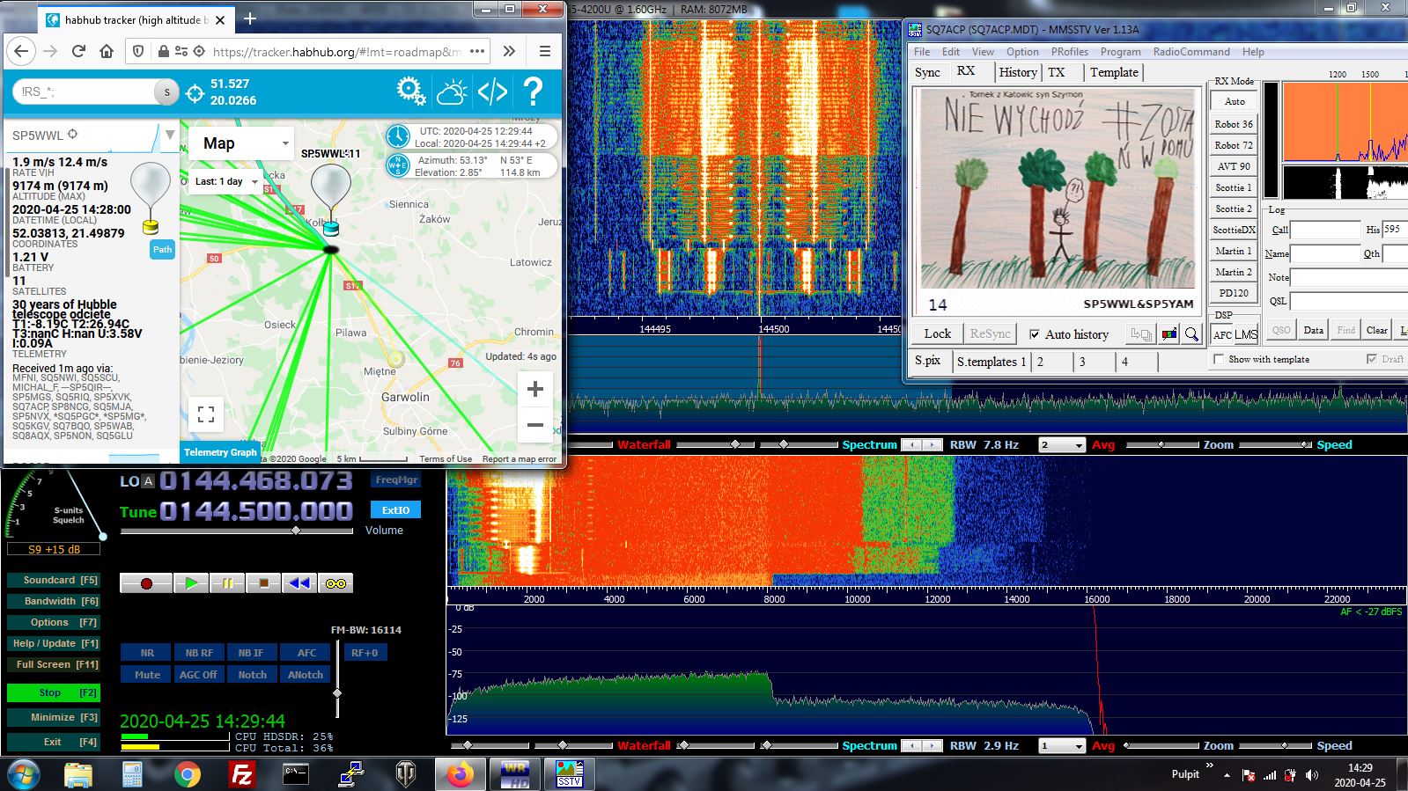This screenshot has height=791, width=1408.
Task: Click the weather overlay icon in tracker
Action: (x=452, y=92)
